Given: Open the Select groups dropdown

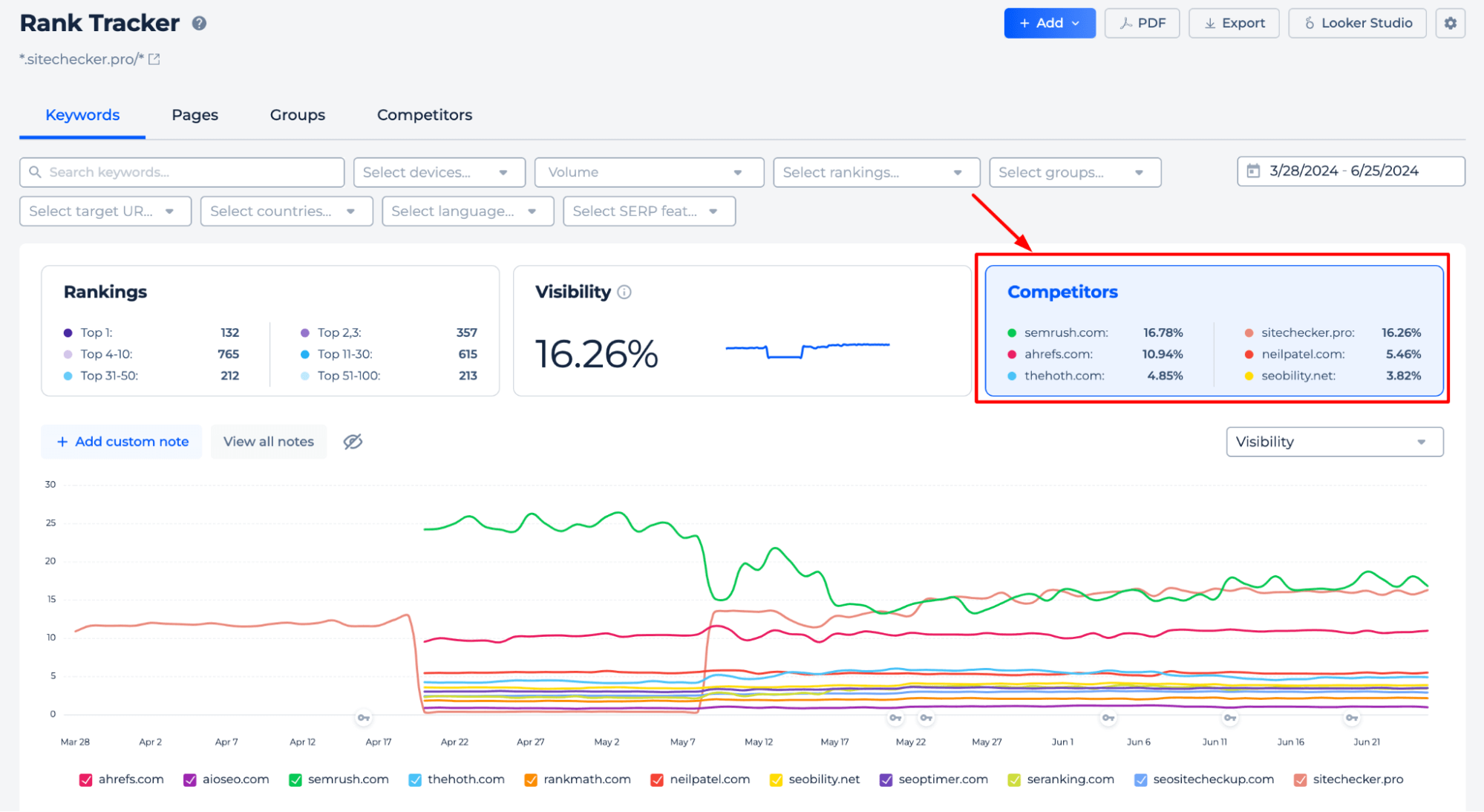Looking at the screenshot, I should [x=1075, y=172].
